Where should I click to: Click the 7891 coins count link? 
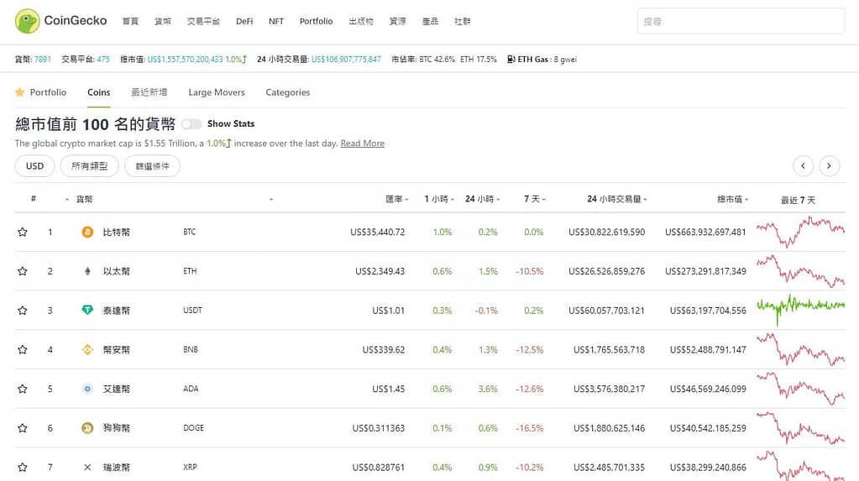click(x=42, y=59)
